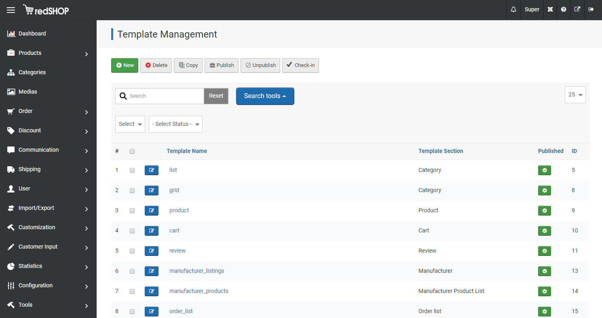Click the edit icon for grid template
602x318 pixels.
pos(152,190)
